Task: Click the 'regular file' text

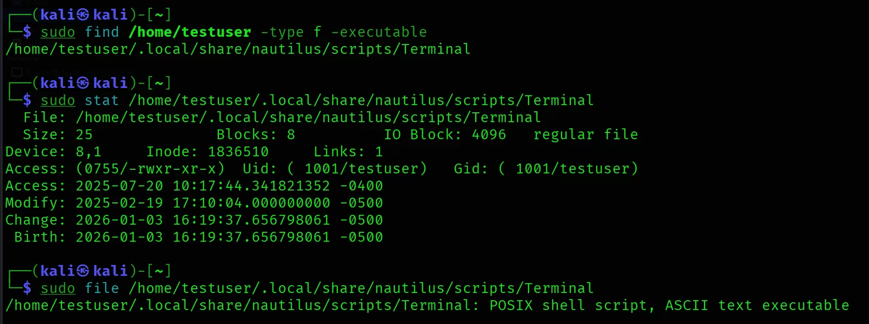Action: tap(585, 135)
